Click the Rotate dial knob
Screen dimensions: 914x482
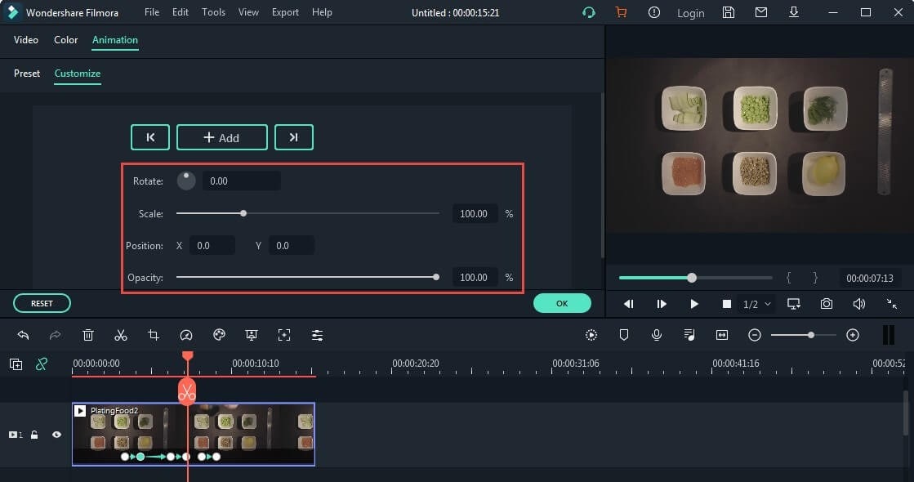click(x=186, y=181)
